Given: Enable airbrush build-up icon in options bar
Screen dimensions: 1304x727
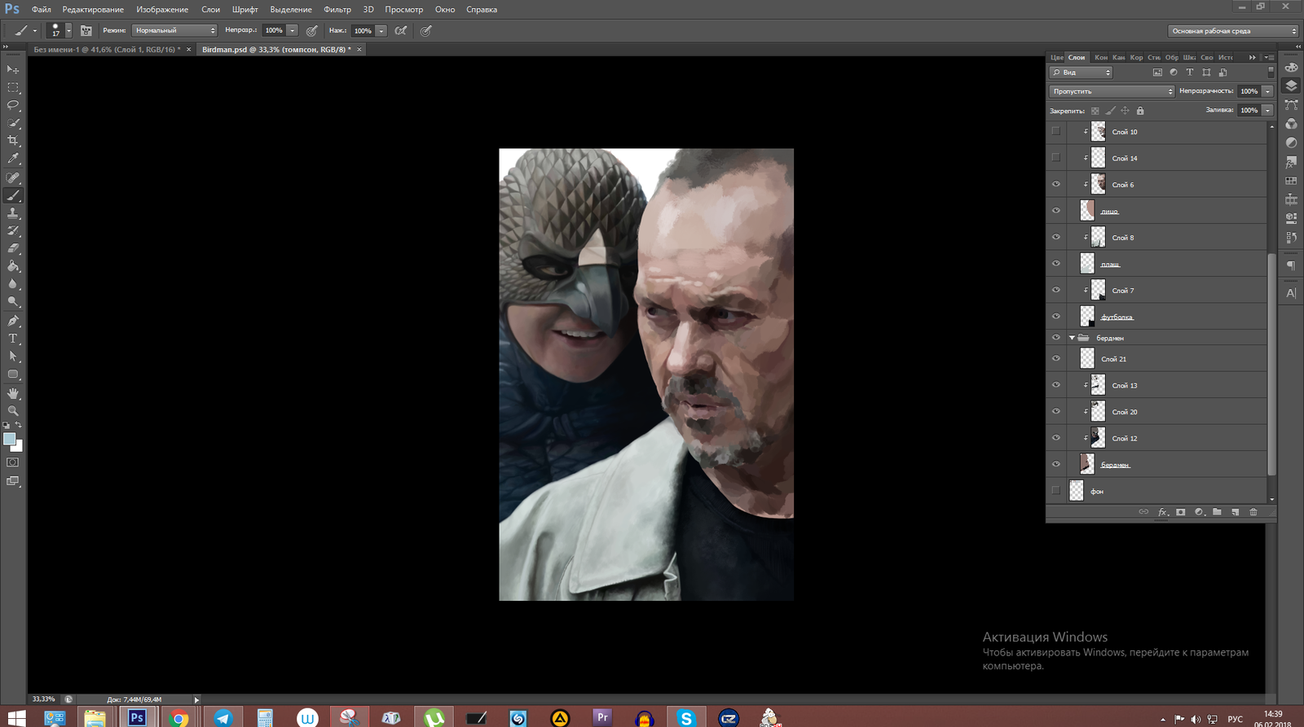Looking at the screenshot, I should pos(401,30).
